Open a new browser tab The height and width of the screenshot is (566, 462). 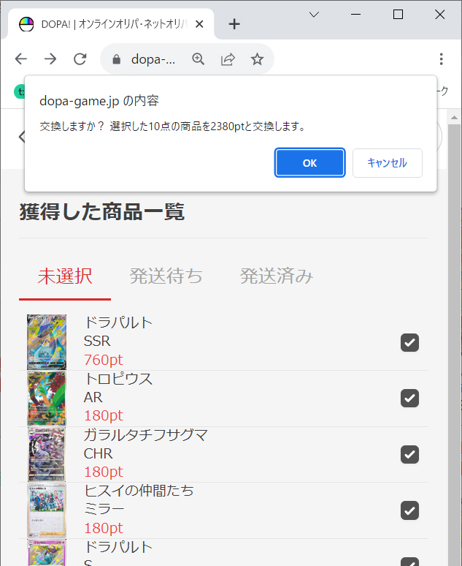coord(234,24)
